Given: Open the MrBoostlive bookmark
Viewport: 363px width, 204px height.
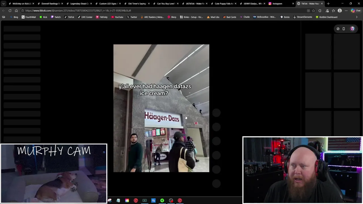Looking at the screenshot, I should coord(264,17).
